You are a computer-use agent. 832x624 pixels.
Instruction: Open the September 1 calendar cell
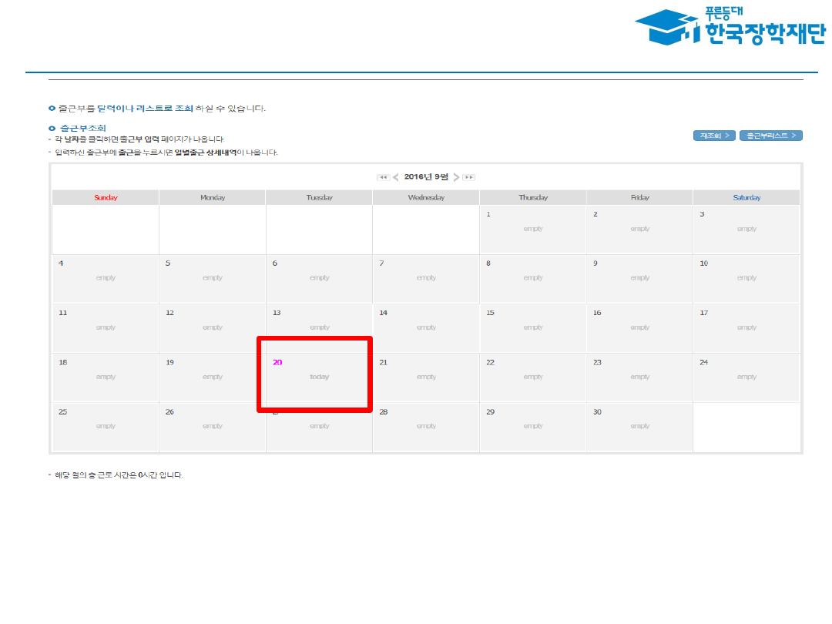(532, 229)
